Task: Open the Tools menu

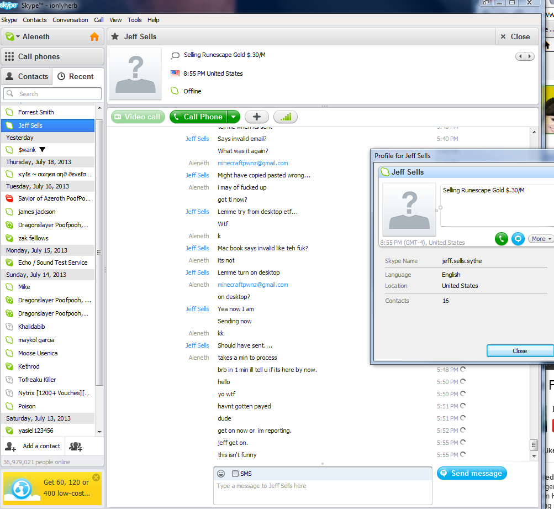Action: [x=135, y=20]
